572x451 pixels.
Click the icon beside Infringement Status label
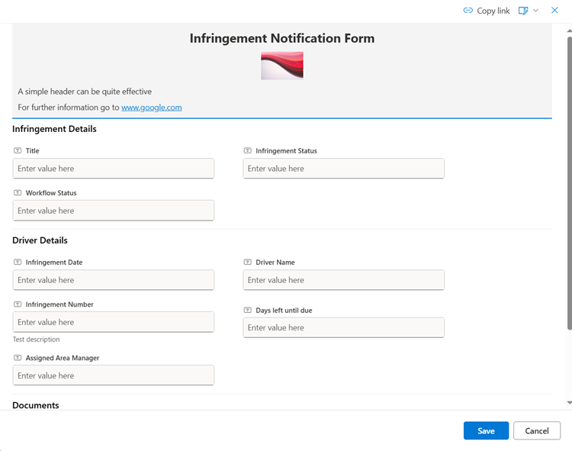pyautogui.click(x=248, y=151)
